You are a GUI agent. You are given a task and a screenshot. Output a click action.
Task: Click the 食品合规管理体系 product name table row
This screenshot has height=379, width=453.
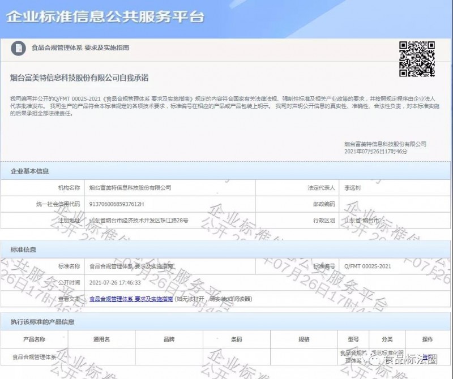point(35,357)
